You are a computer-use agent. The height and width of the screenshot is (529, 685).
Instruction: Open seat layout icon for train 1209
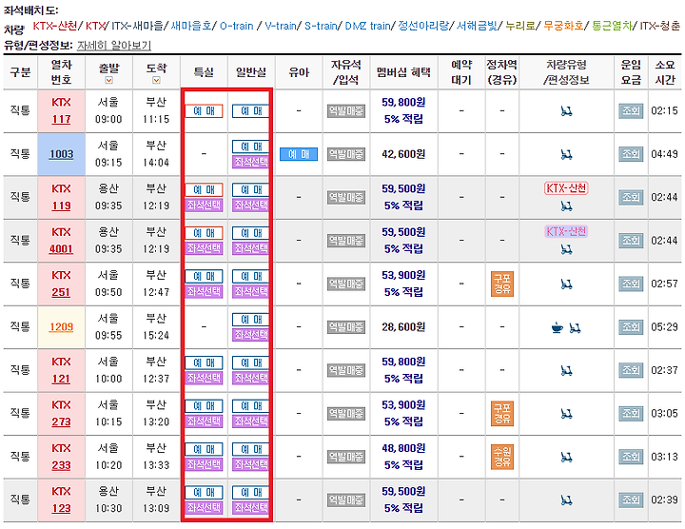click(x=575, y=327)
